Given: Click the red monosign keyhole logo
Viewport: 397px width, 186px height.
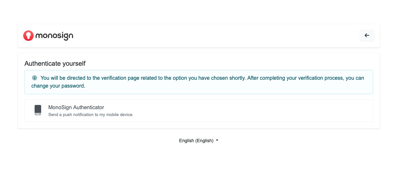Looking at the screenshot, I should point(28,36).
